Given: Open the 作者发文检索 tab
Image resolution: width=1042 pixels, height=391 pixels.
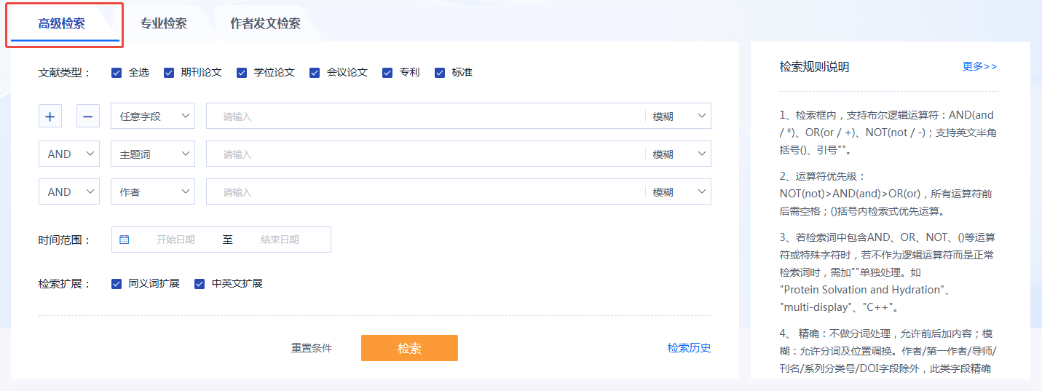Looking at the screenshot, I should coord(265,24).
